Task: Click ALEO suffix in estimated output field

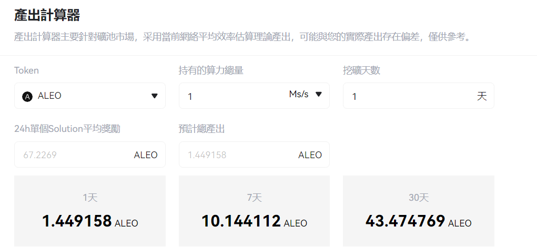Action: pos(310,155)
